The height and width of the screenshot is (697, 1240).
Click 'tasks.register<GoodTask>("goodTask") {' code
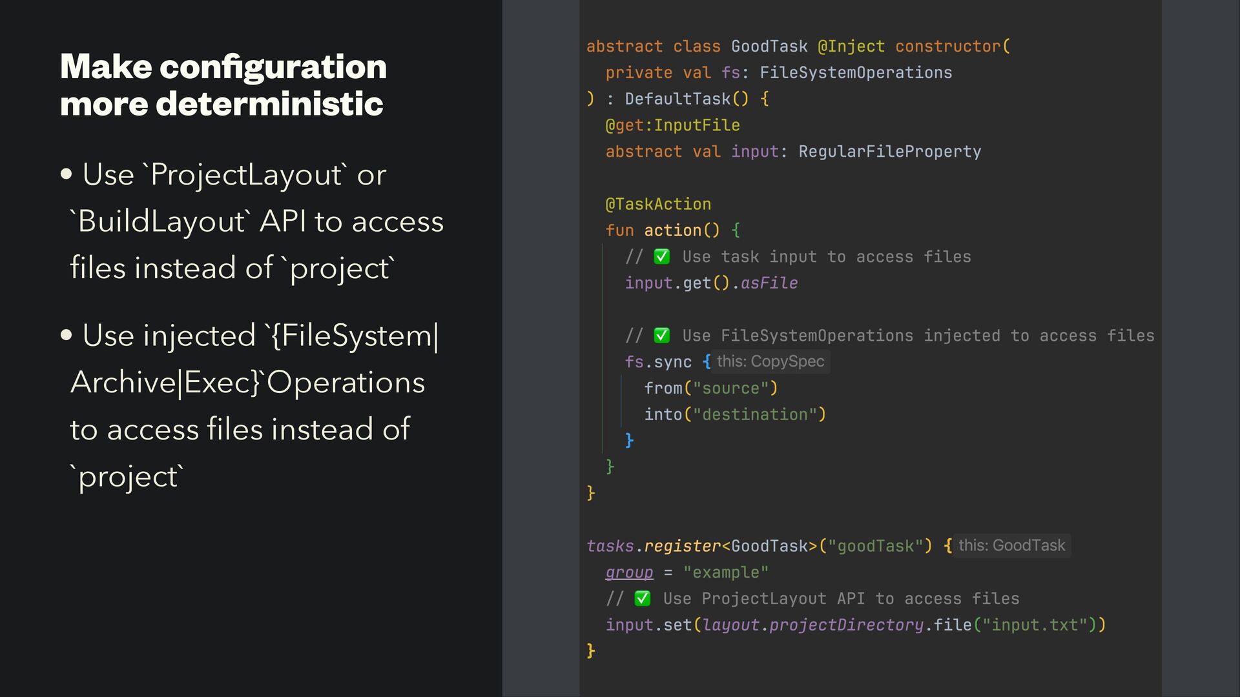tap(769, 547)
